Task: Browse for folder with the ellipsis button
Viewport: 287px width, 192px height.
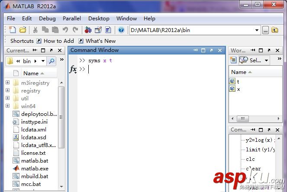Action: point(265,30)
